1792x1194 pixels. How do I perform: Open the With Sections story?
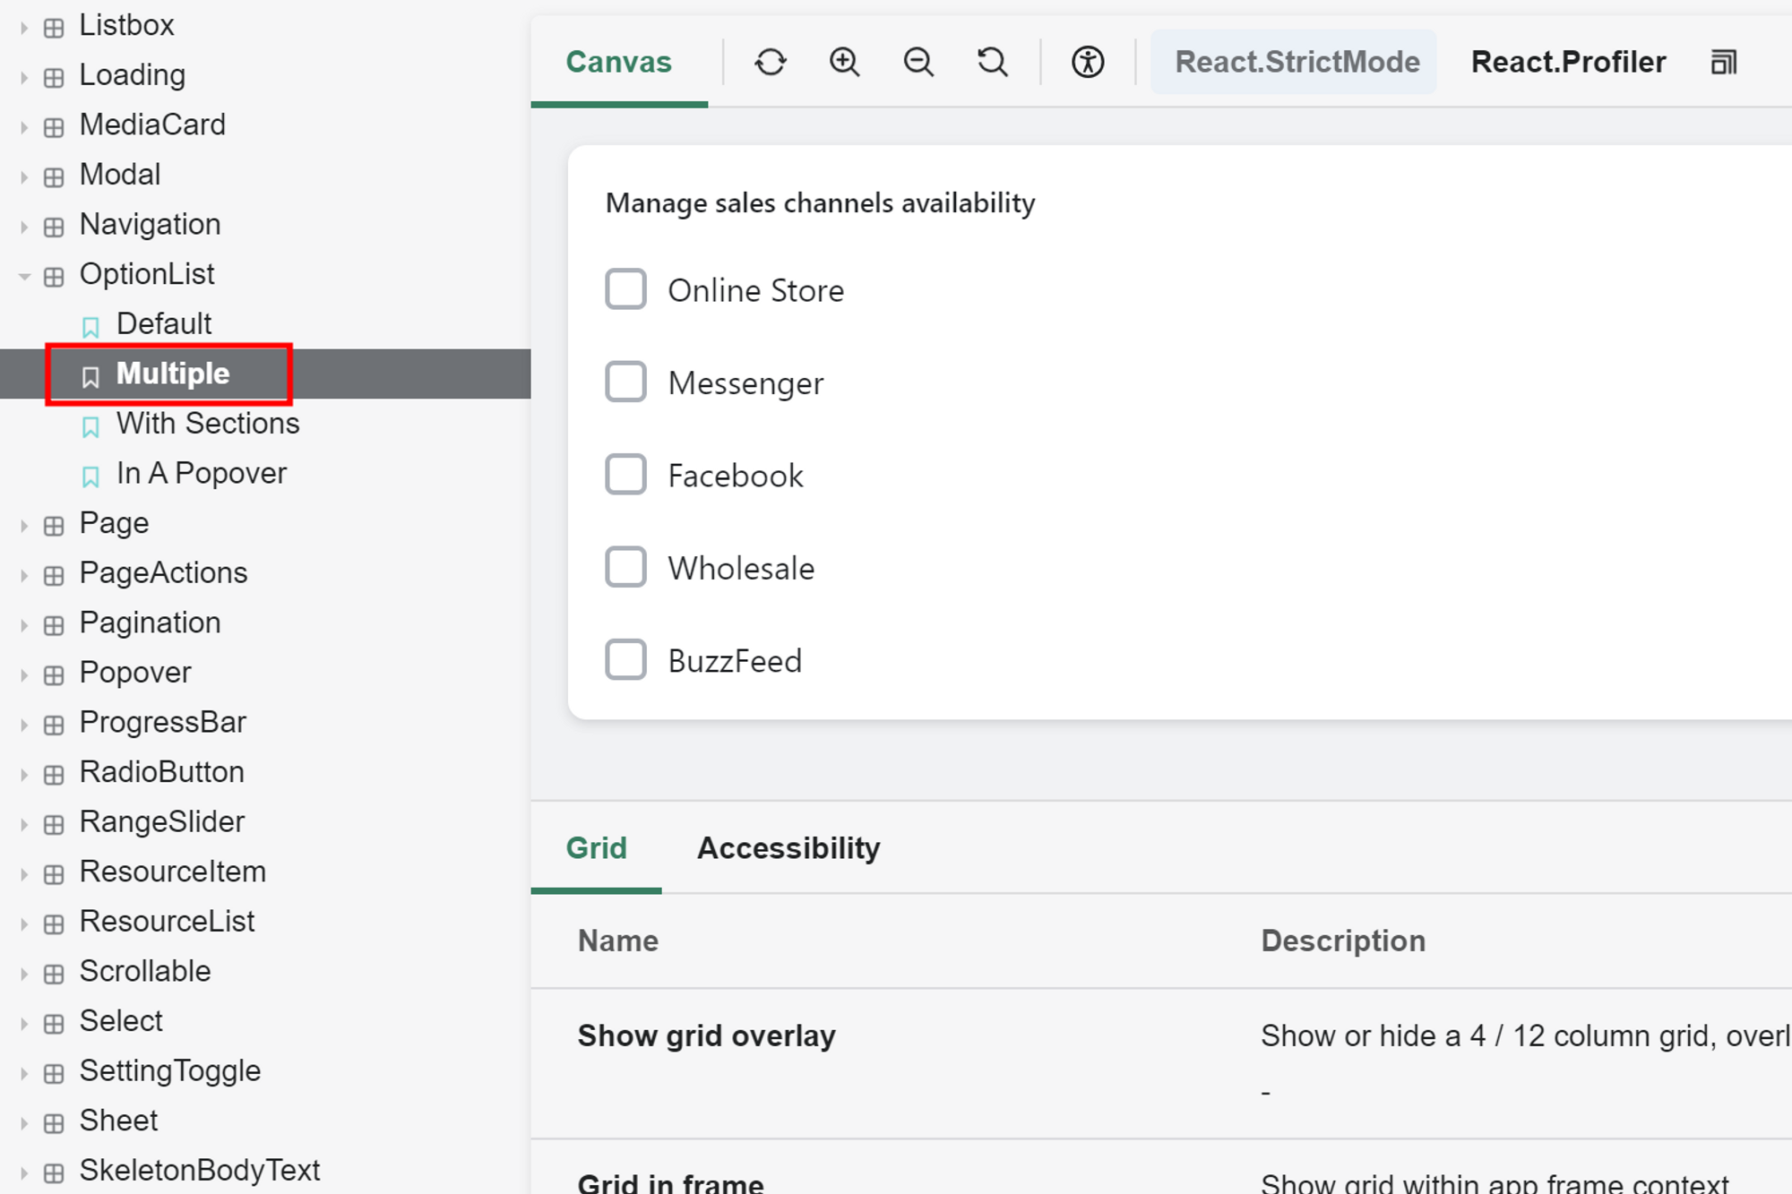pos(208,424)
